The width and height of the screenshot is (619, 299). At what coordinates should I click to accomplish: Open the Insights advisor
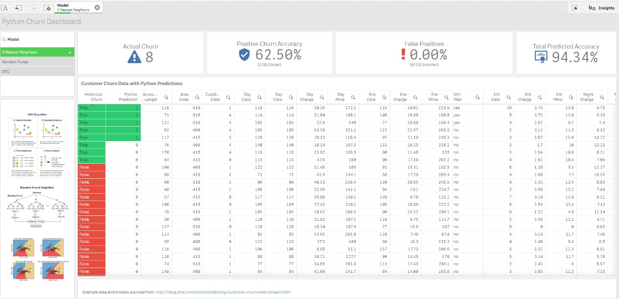point(602,8)
